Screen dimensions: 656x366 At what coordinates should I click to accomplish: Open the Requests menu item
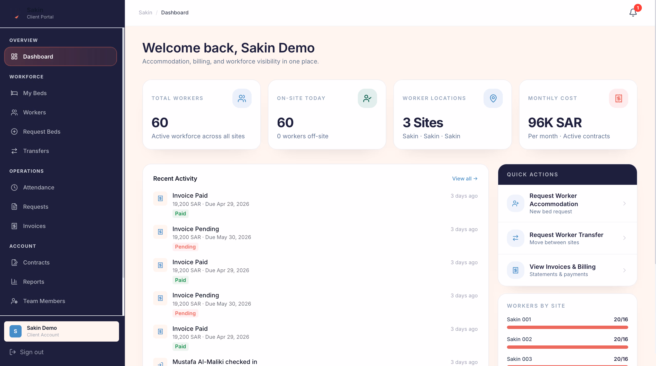click(60, 207)
